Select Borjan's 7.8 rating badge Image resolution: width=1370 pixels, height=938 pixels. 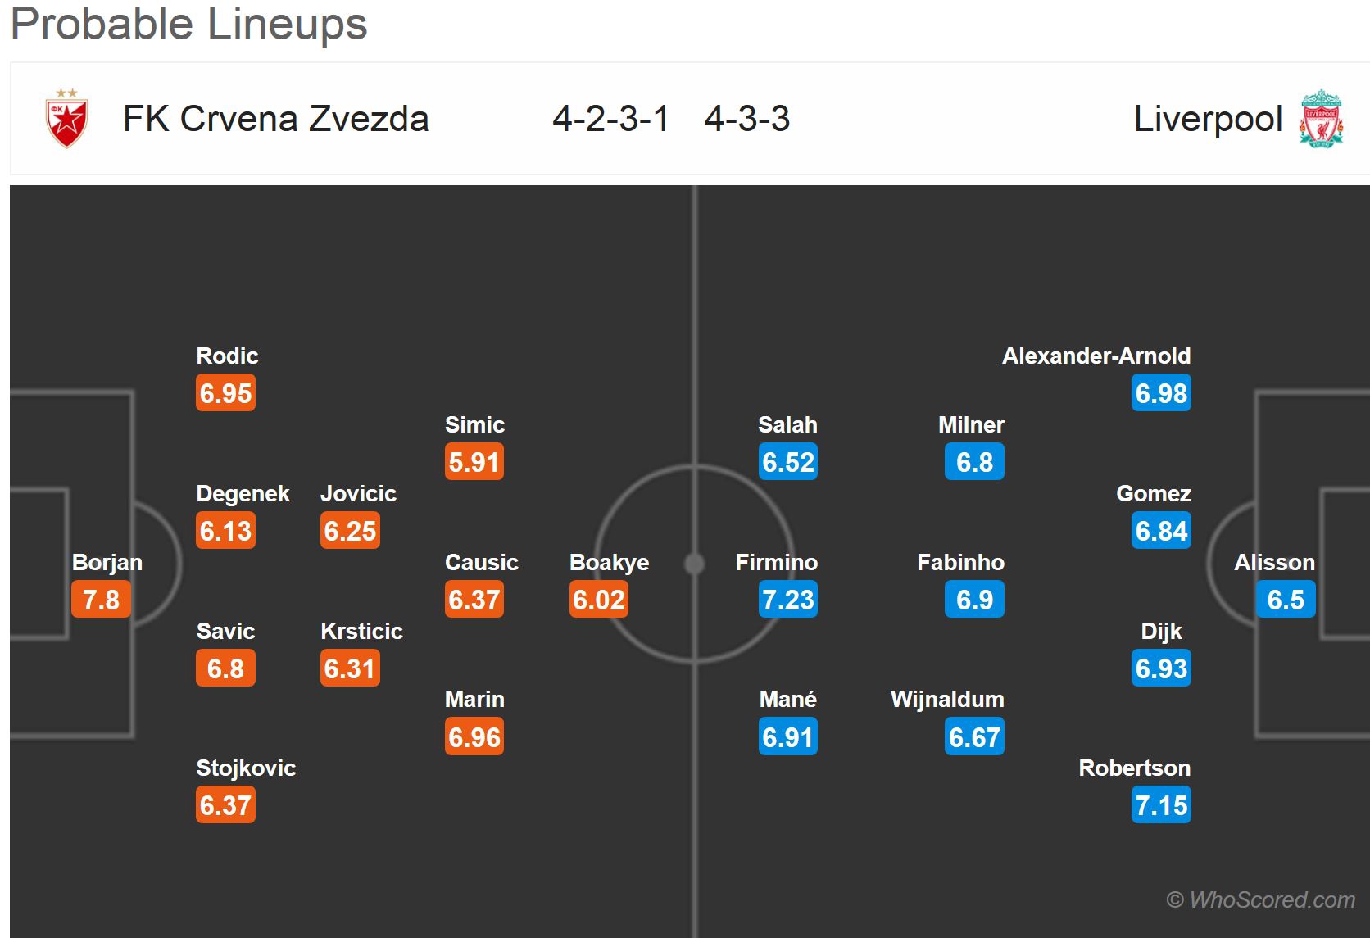point(101,600)
